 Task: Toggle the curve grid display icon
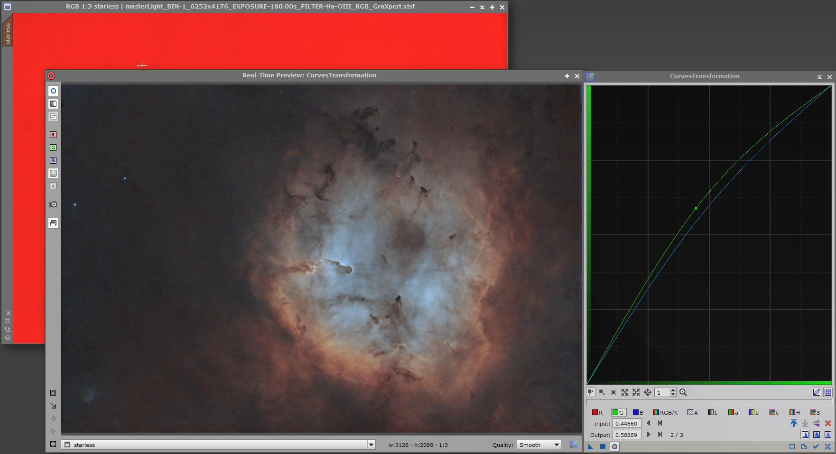click(x=828, y=392)
